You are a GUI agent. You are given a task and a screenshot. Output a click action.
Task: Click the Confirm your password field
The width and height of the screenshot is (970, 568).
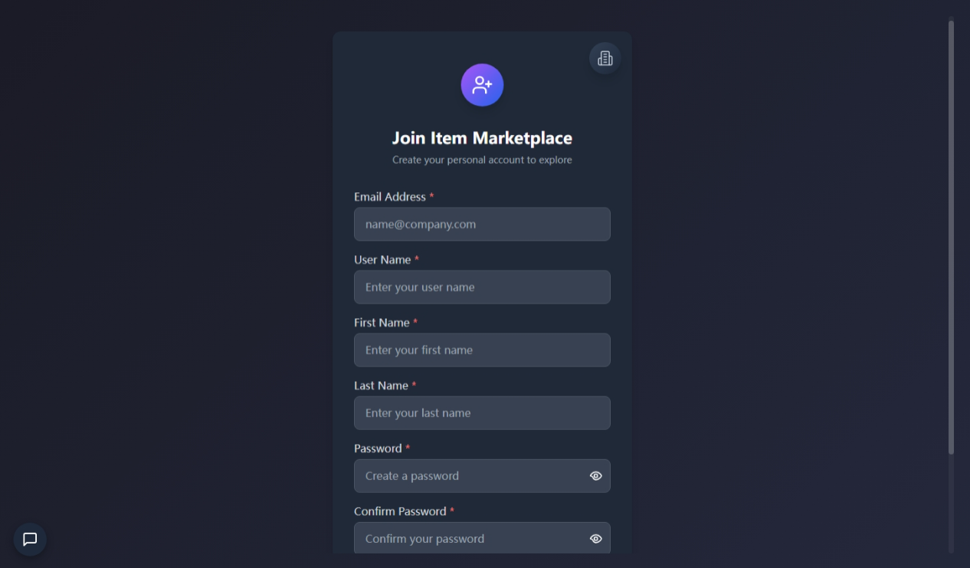(x=467, y=539)
